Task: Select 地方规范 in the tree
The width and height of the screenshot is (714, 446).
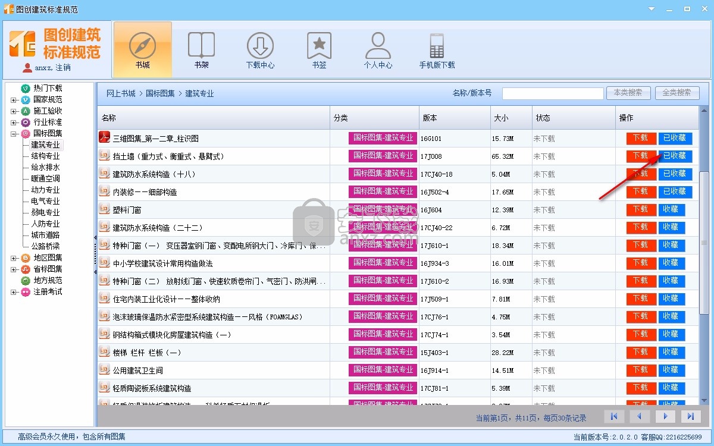Action: pyautogui.click(x=48, y=280)
